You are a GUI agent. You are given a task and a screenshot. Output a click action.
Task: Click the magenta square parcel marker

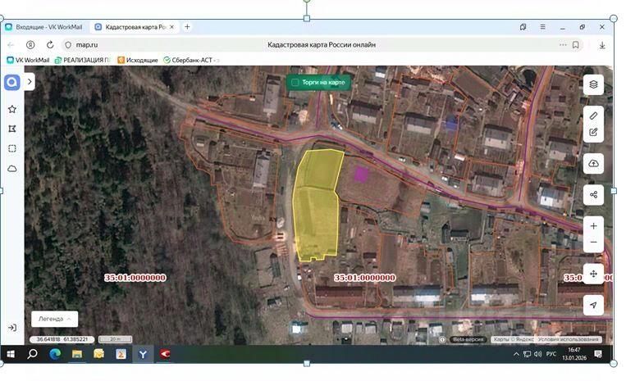pos(361,175)
